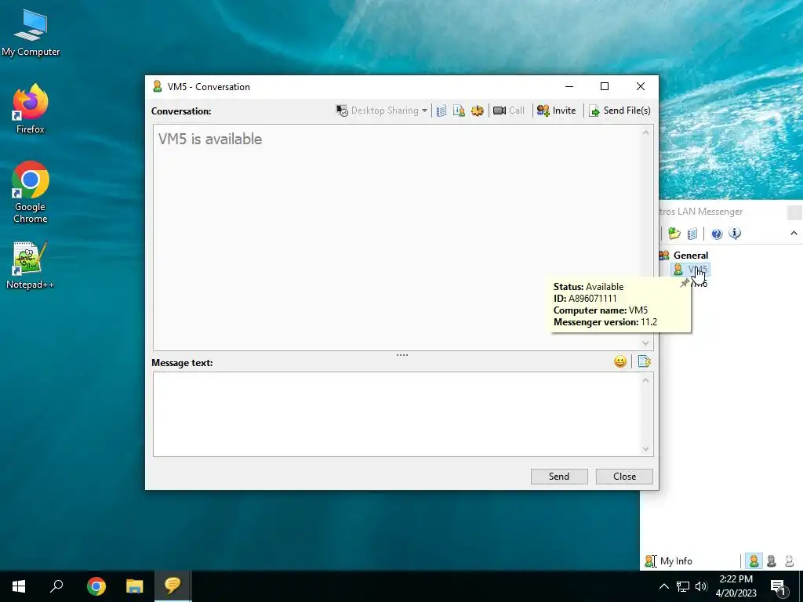Open history notebook icon in LAN Messenger toolbar
This screenshot has height=602, width=803.
tap(692, 234)
